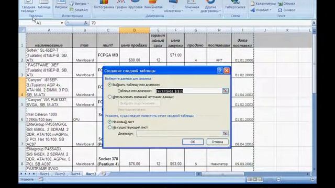Open the Точечная scatter chart dropdown
Viewport: 335px width, 188px height.
pos(192,6)
